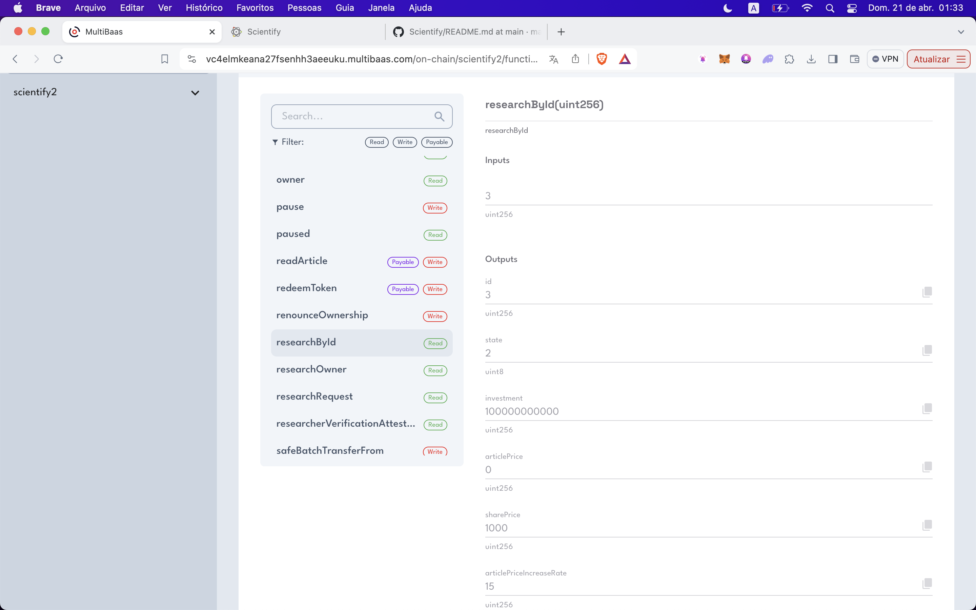Select the owner function
Image resolution: width=976 pixels, height=610 pixels.
point(362,180)
